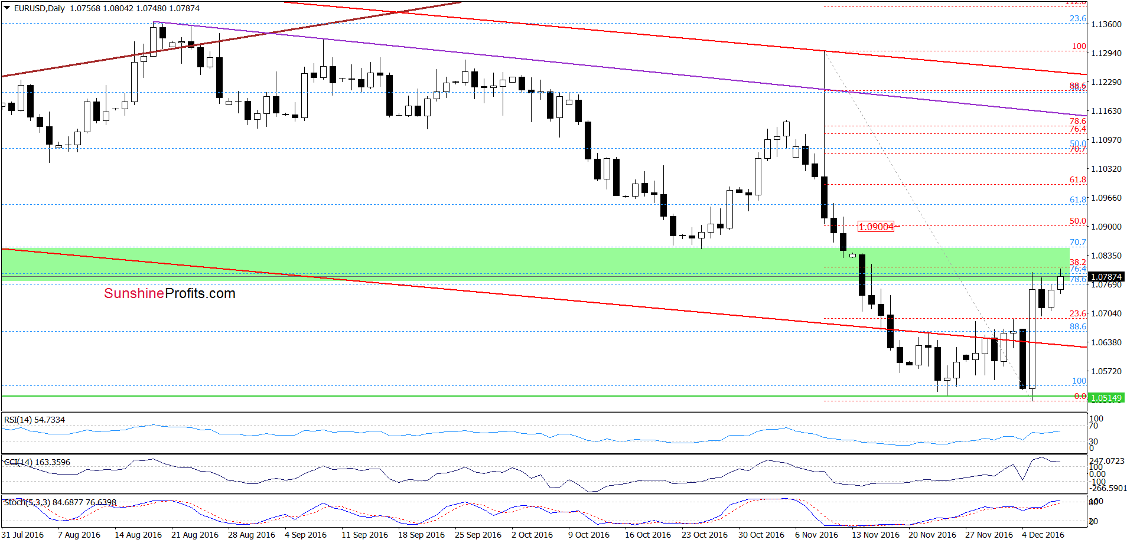The height and width of the screenshot is (543, 1127).
Task: Click the 16 Oct 2016 date label
Action: click(x=648, y=535)
